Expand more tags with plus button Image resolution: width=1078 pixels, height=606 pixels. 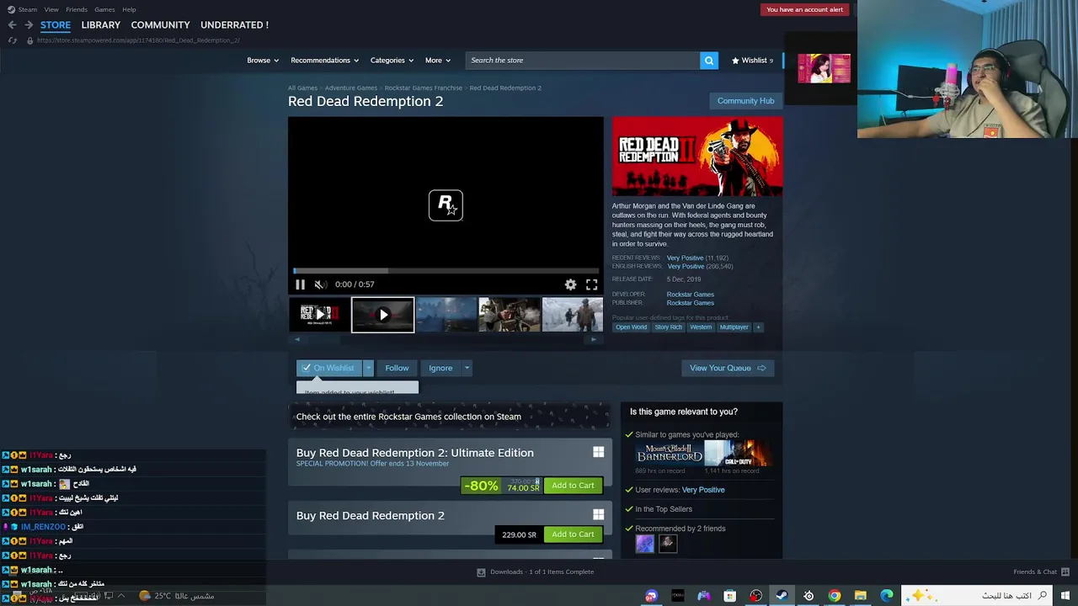click(758, 327)
